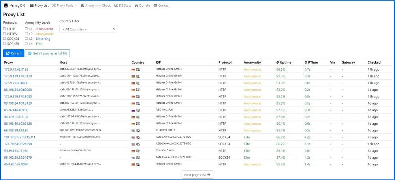Click the ProxyDB database logo icon
Image resolution: width=395 pixels, height=180 pixels.
click(x=6, y=6)
